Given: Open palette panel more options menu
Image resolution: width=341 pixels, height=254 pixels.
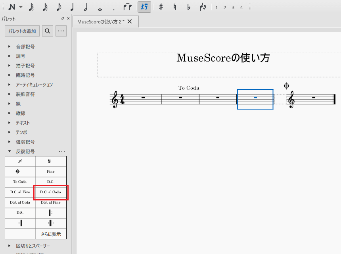Looking at the screenshot, I should click(x=61, y=31).
